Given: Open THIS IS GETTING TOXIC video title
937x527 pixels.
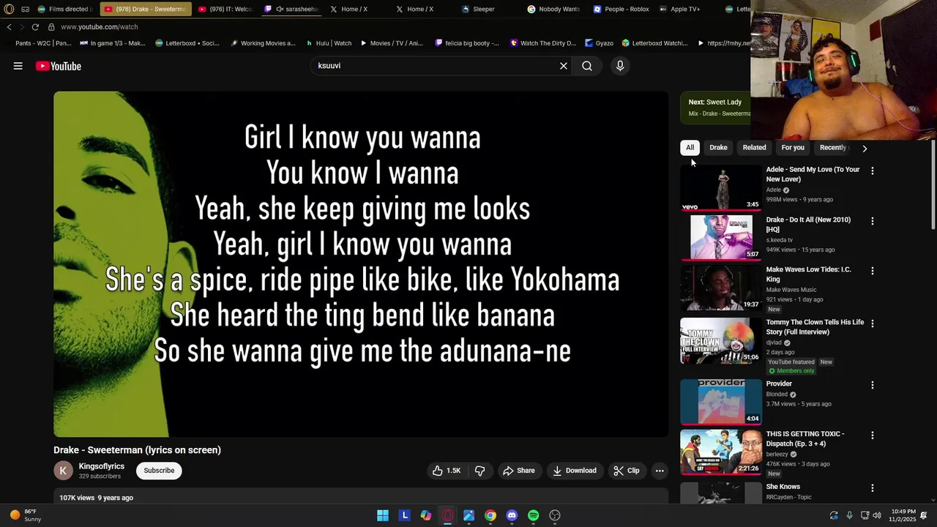Looking at the screenshot, I should click(x=805, y=438).
